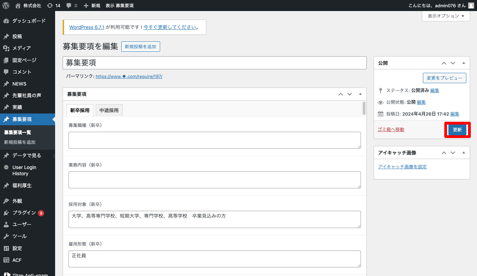Viewport: 477px width, 276px height.
Task: Open the WordPress logo menu
Action: coord(6,6)
